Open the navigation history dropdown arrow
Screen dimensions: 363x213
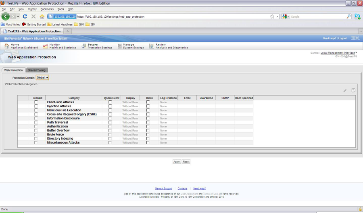(x=18, y=17)
